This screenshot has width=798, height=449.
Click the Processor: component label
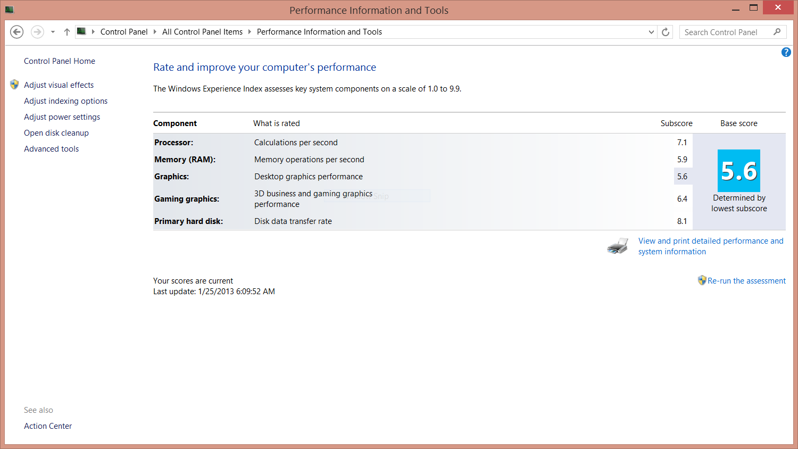pos(173,143)
